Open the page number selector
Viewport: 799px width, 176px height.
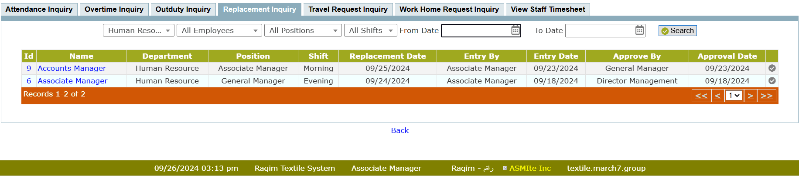click(x=734, y=96)
